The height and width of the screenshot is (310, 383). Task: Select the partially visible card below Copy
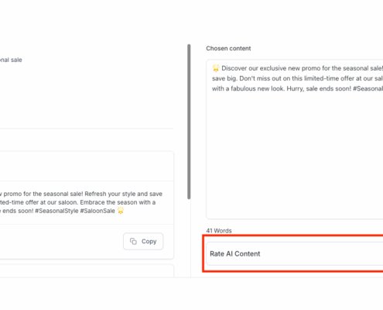coord(87,270)
